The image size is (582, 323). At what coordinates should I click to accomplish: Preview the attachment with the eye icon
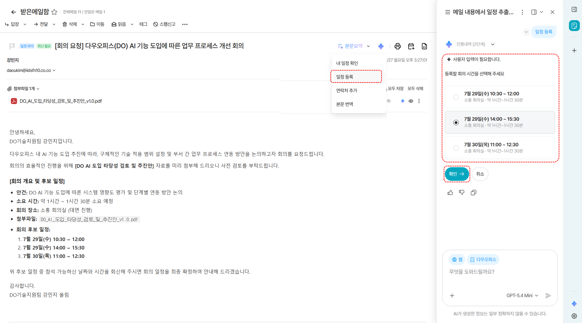click(411, 101)
